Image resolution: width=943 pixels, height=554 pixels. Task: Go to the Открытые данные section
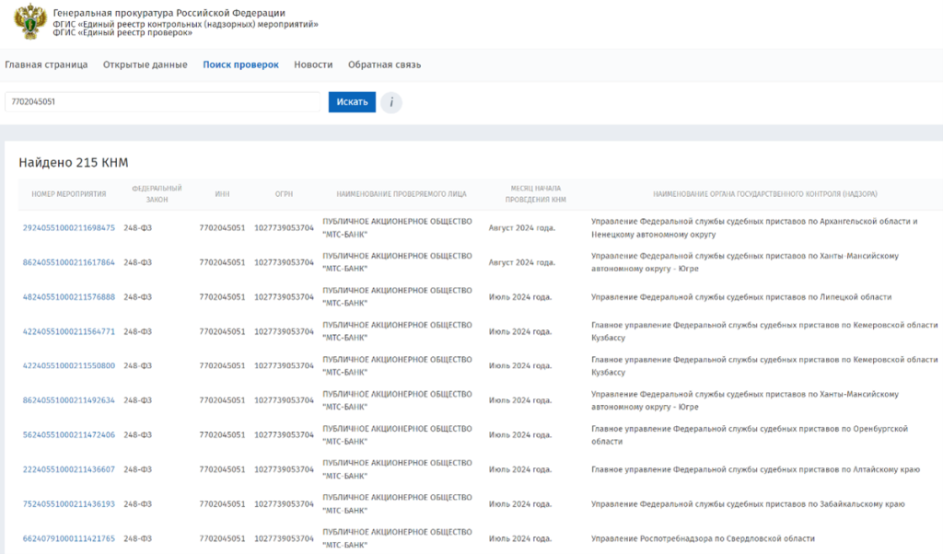click(x=145, y=65)
